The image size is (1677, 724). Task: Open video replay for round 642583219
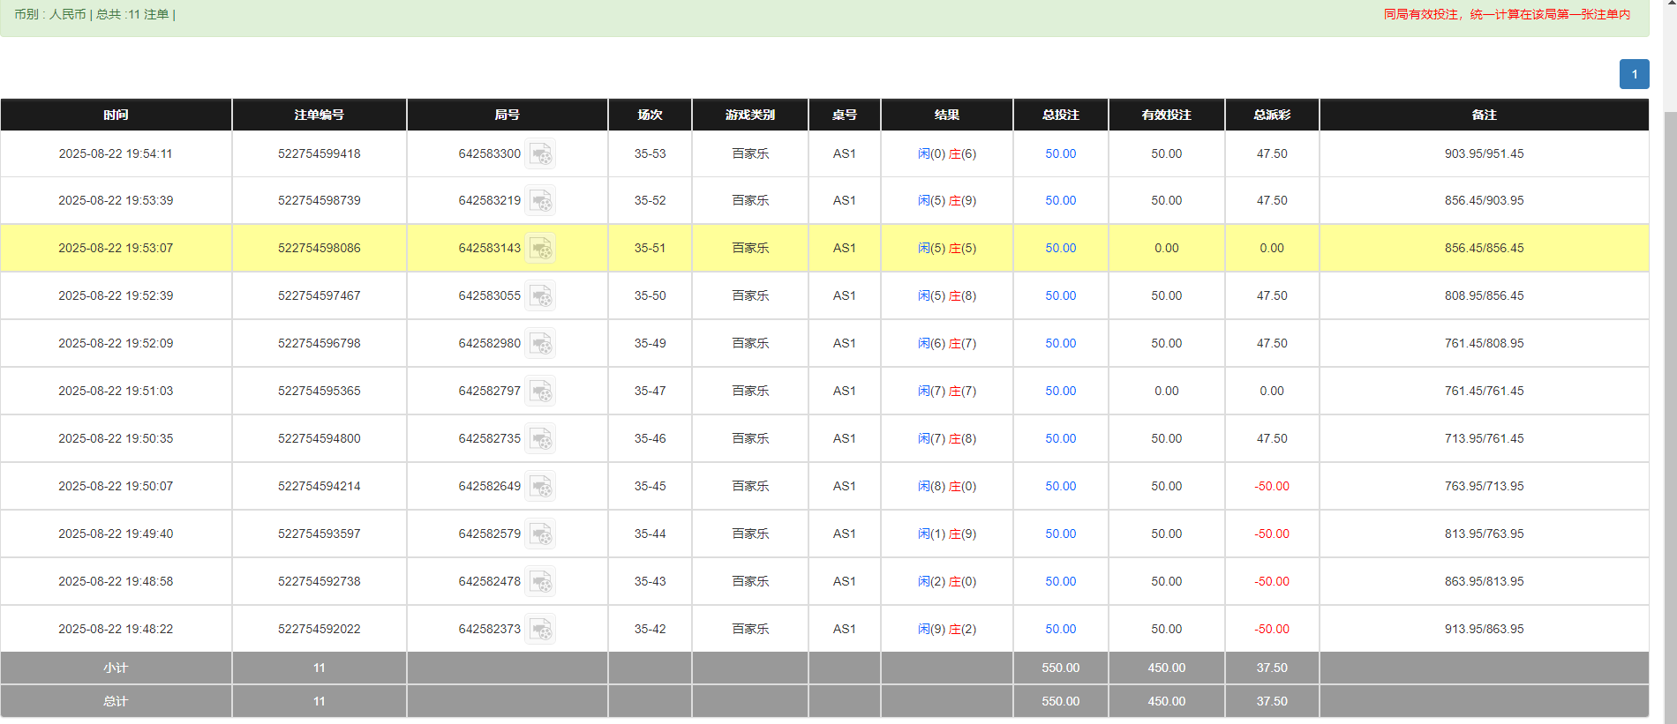[x=540, y=201]
